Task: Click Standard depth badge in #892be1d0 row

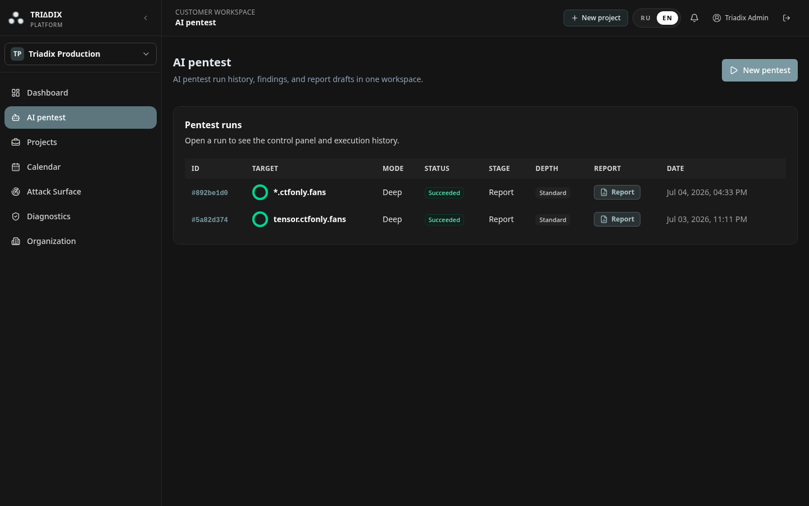Action: click(x=553, y=193)
